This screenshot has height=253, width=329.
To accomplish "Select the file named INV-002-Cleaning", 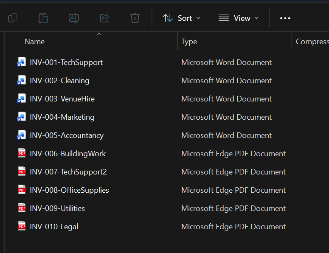I will point(59,81).
